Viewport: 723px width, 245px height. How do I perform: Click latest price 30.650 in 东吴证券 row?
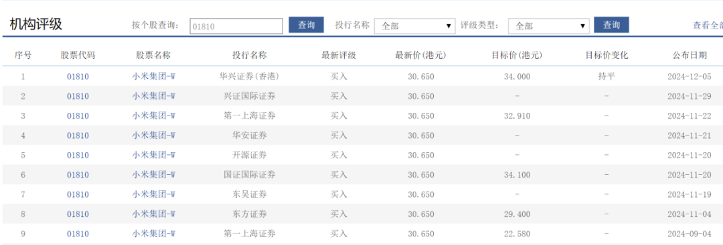[420, 195]
